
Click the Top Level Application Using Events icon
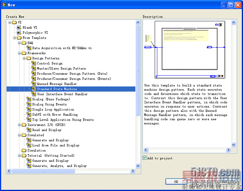coord(29,119)
